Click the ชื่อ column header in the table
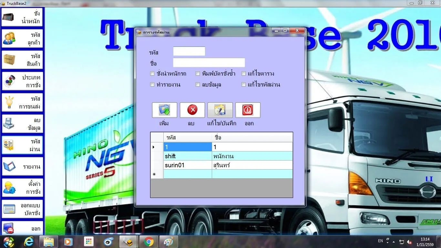Image resolution: width=441 pixels, height=248 pixels. tap(252, 138)
